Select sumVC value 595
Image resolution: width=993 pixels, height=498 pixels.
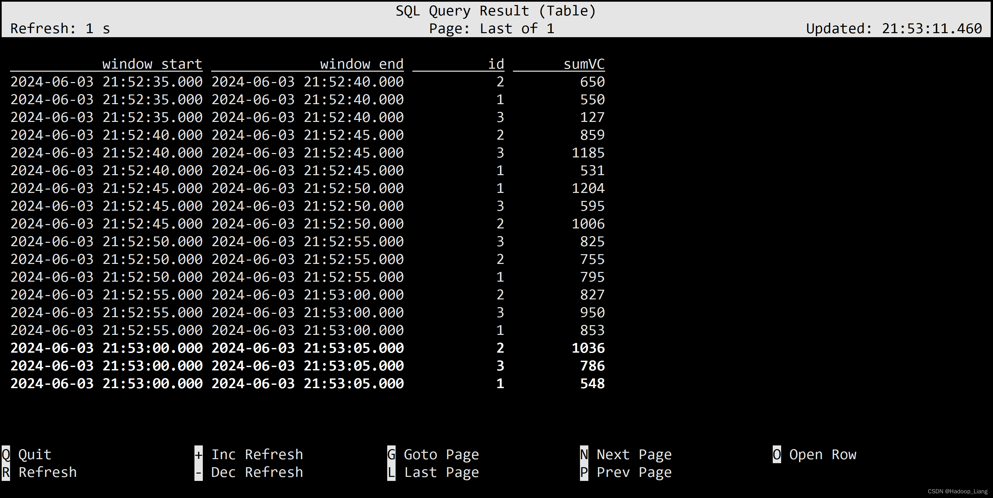[592, 206]
